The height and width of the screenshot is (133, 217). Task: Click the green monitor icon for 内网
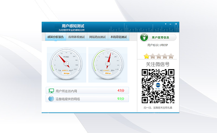point(51,91)
